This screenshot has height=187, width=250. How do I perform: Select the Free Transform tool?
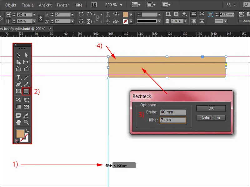[x=26, y=100]
